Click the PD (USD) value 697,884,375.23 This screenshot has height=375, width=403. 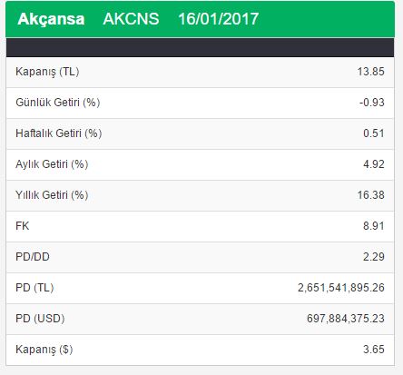pos(346,319)
